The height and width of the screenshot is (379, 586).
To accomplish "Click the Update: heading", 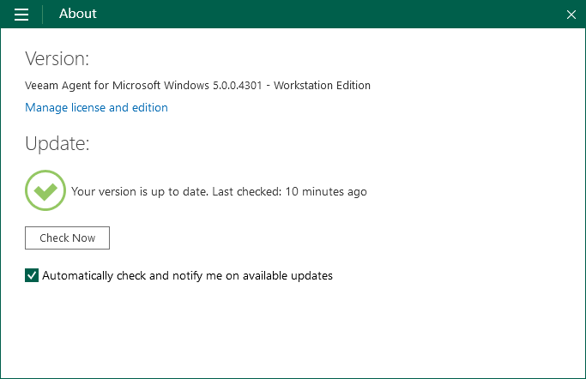I will [x=57, y=143].
